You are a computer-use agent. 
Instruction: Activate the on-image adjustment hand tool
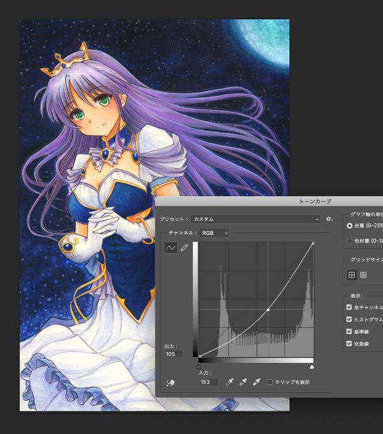[170, 383]
